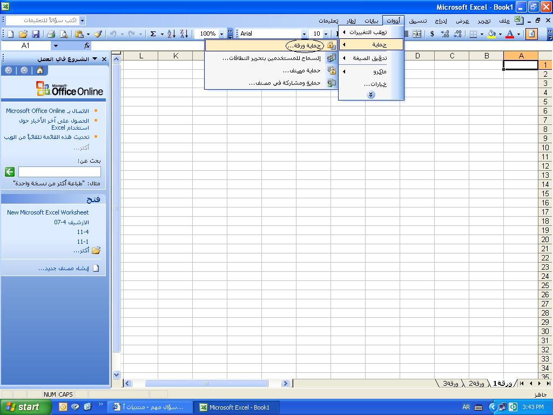Start the task pane search with green arrow
This screenshot has width=553, height=415.
coord(10,172)
